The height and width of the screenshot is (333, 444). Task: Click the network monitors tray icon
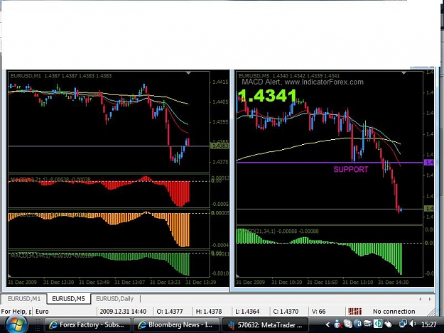coord(403,324)
